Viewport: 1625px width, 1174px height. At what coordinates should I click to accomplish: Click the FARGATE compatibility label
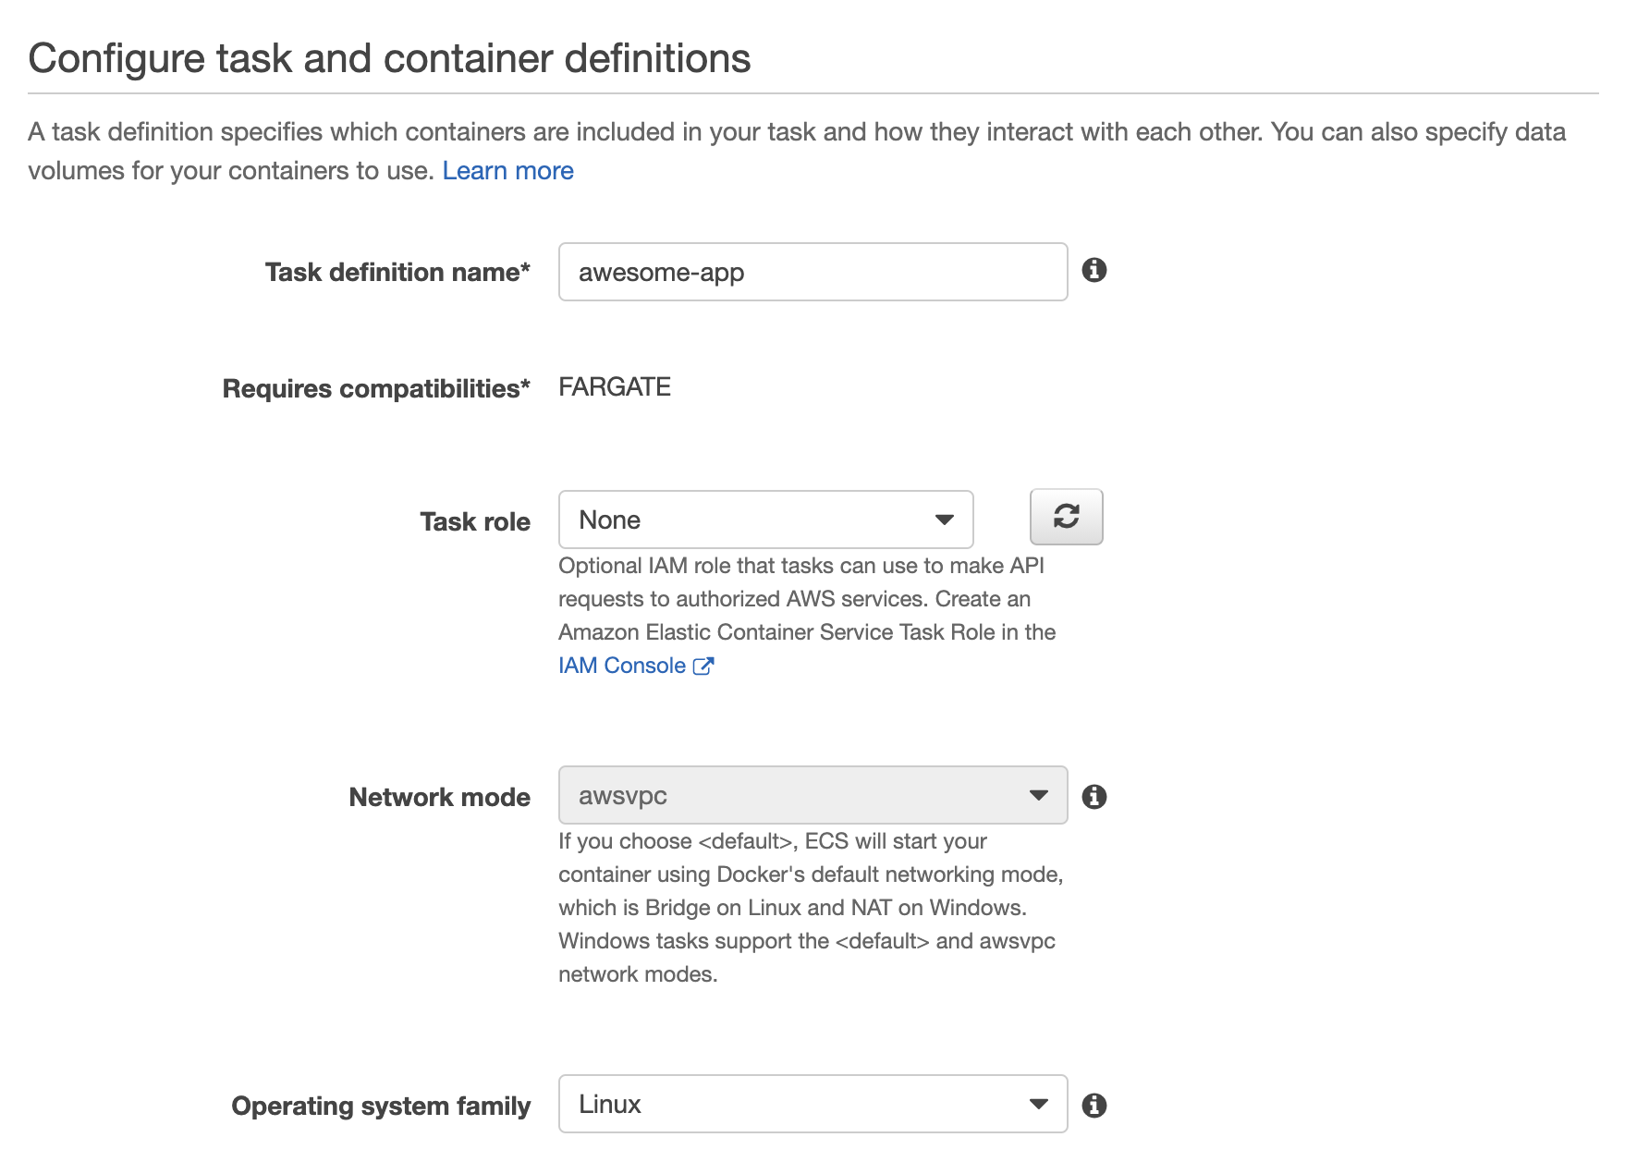615,386
